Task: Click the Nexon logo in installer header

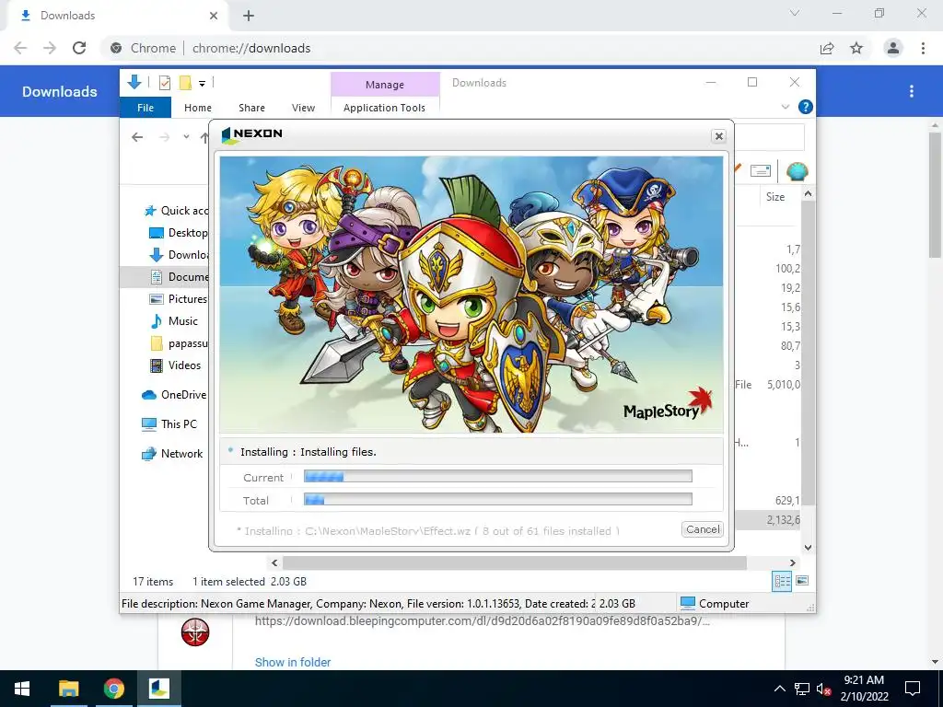Action: 251,134
